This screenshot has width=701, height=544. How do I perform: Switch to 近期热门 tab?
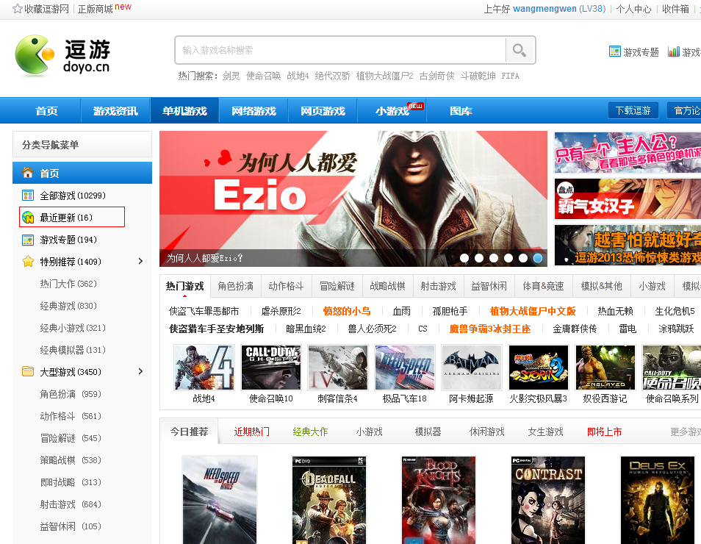pos(252,432)
